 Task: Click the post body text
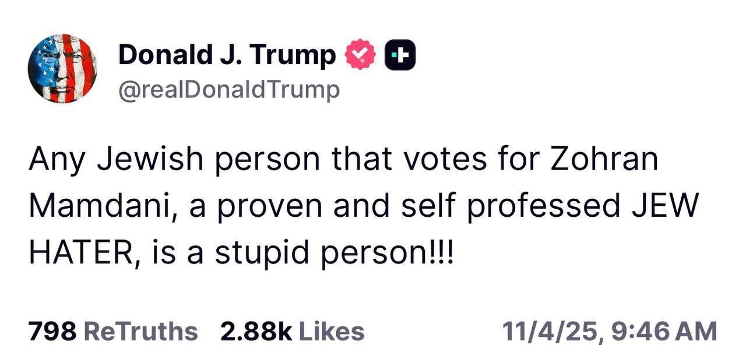click(x=361, y=206)
